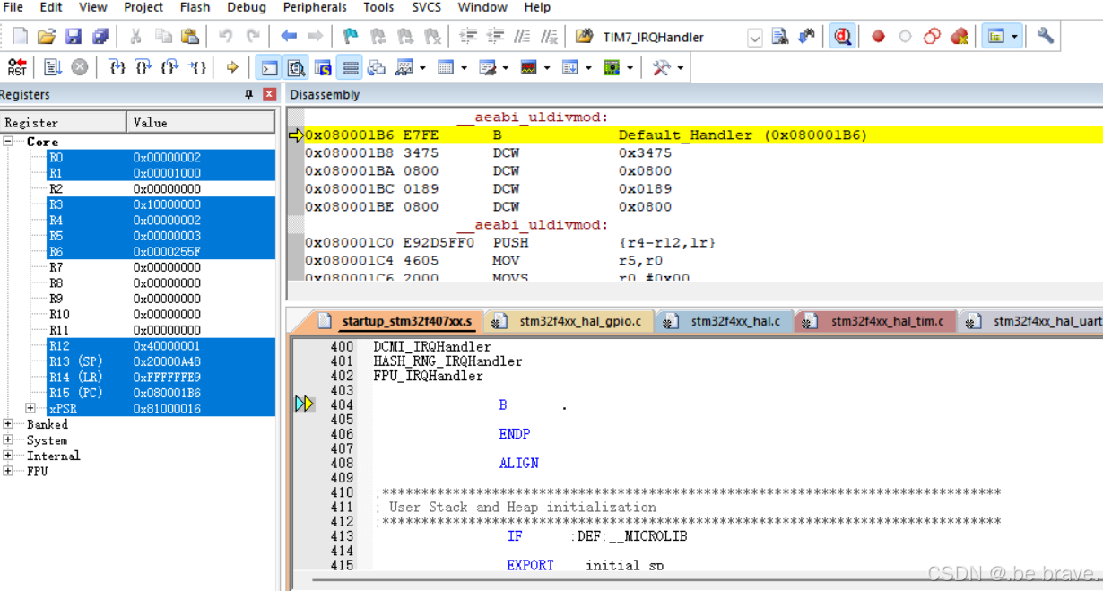Viewport: 1103px width, 591px height.
Task: Open the Command Window
Action: tap(268, 67)
